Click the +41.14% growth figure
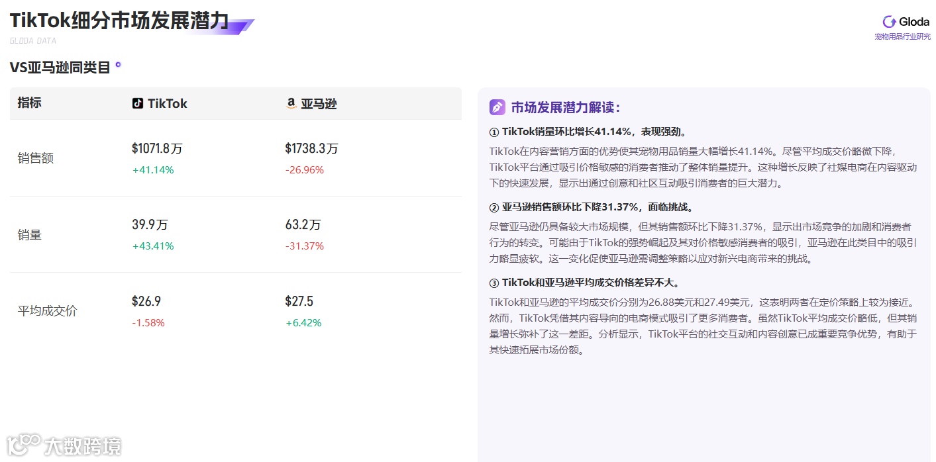 [153, 170]
